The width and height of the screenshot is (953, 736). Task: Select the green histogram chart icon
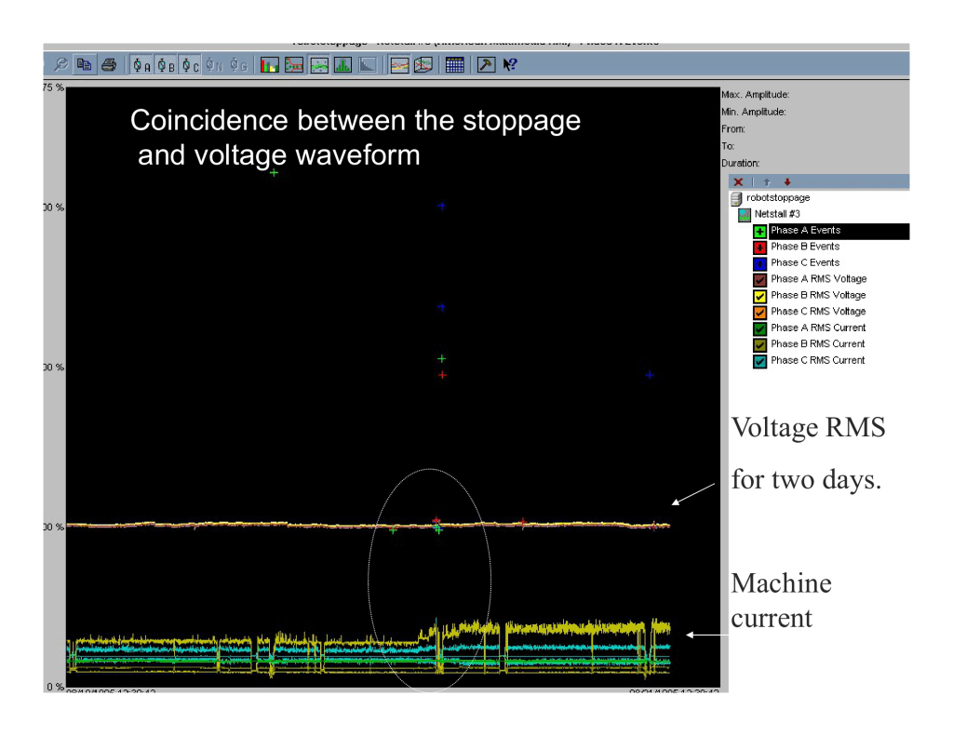coord(342,65)
